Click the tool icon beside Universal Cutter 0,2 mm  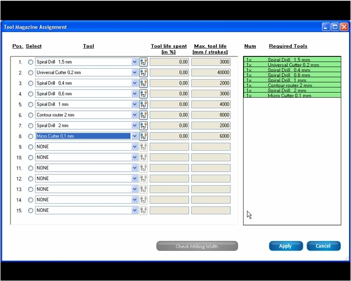coord(143,72)
